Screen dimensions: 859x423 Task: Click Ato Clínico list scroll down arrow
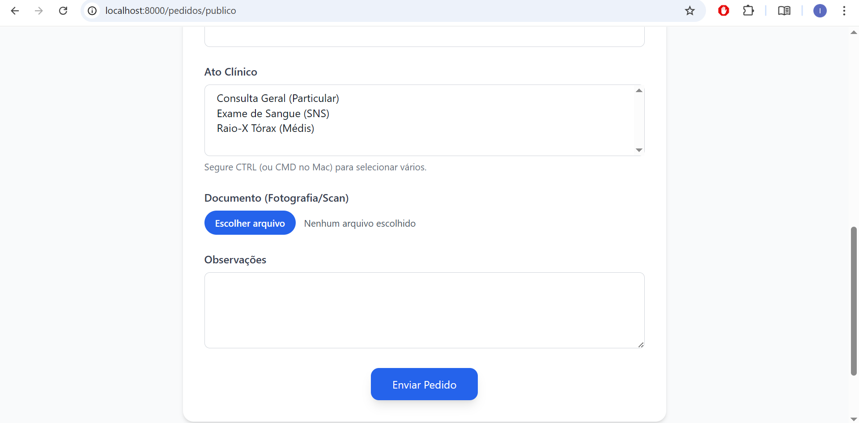(639, 150)
